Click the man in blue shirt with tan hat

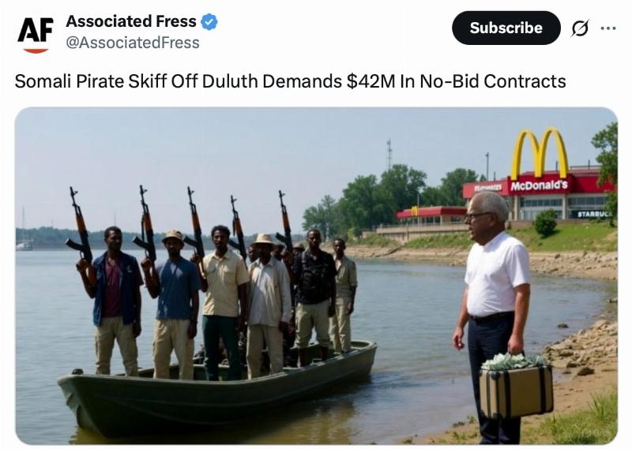tap(173, 304)
